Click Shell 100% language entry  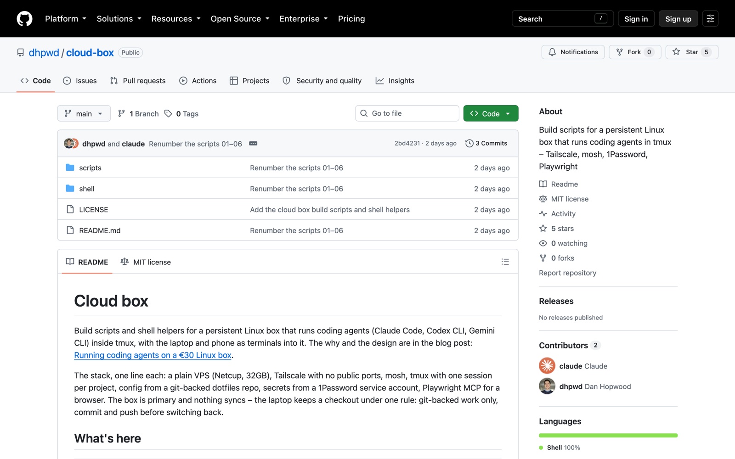coord(560,448)
